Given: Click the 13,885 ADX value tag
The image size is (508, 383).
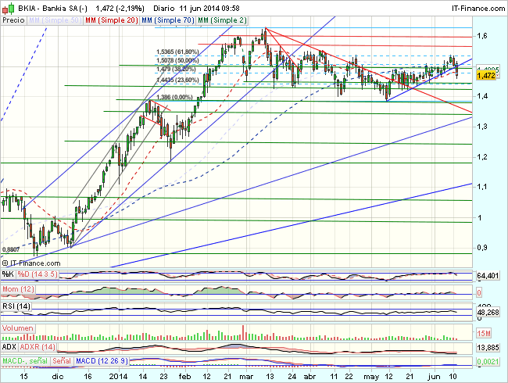Looking at the screenshot, I should 487,346.
